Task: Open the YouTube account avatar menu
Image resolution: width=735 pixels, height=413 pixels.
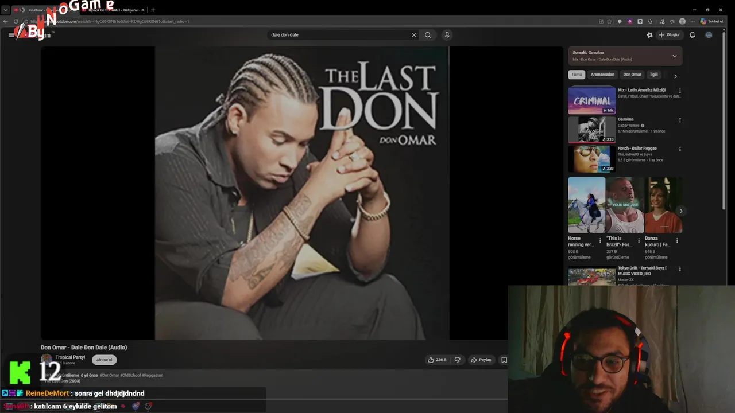Action: tap(709, 35)
